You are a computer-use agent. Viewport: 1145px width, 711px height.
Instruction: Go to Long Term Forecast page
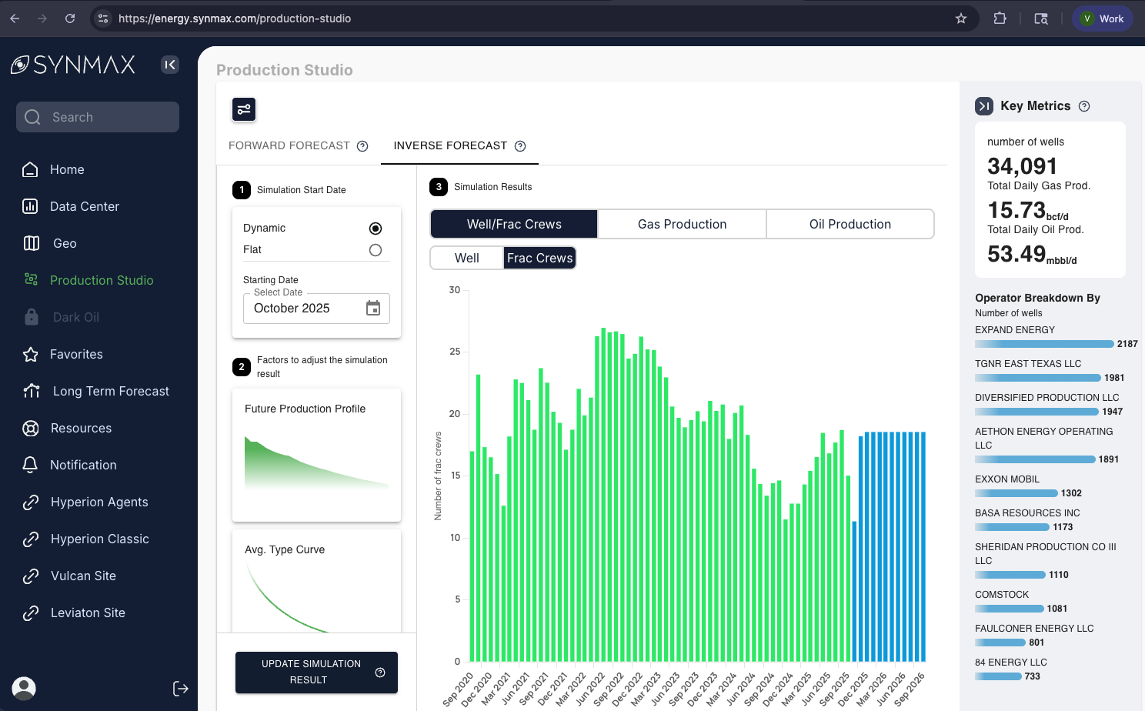pyautogui.click(x=111, y=392)
